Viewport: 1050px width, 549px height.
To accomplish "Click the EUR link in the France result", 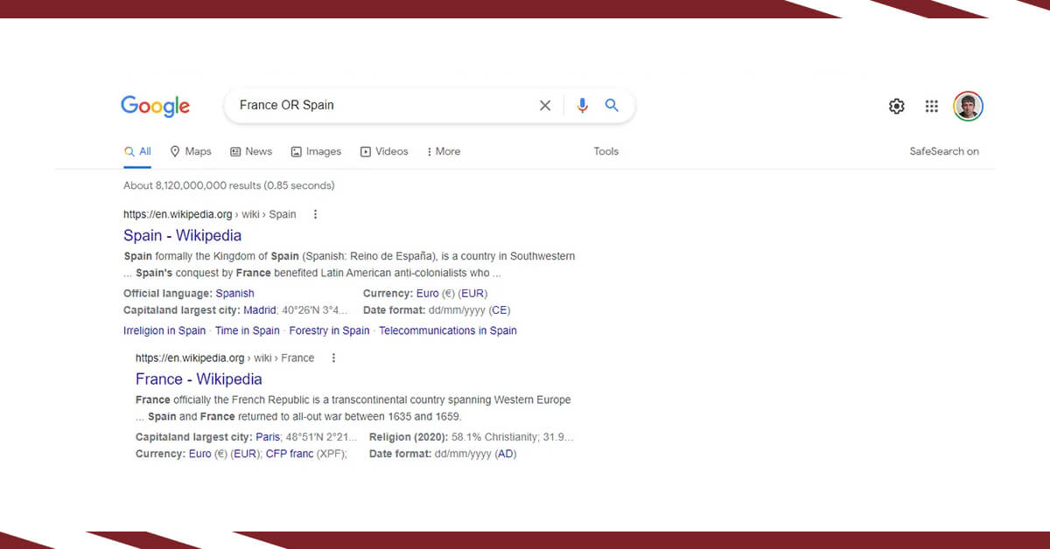I will pyautogui.click(x=246, y=454).
